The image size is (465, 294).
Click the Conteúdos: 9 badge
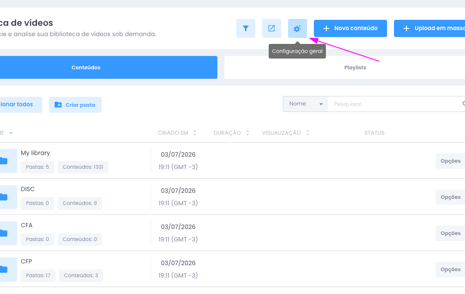[x=80, y=203]
